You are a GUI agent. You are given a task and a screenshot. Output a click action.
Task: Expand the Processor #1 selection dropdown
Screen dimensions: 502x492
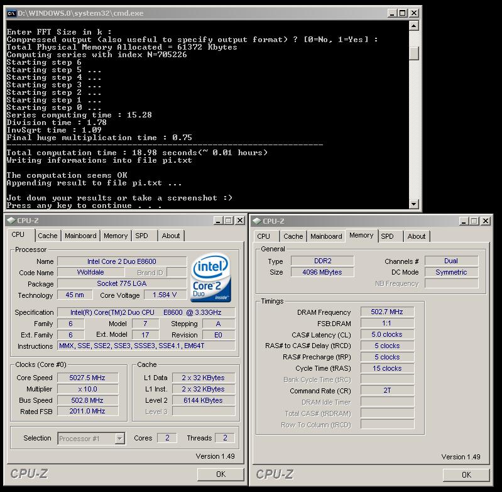pyautogui.click(x=119, y=438)
